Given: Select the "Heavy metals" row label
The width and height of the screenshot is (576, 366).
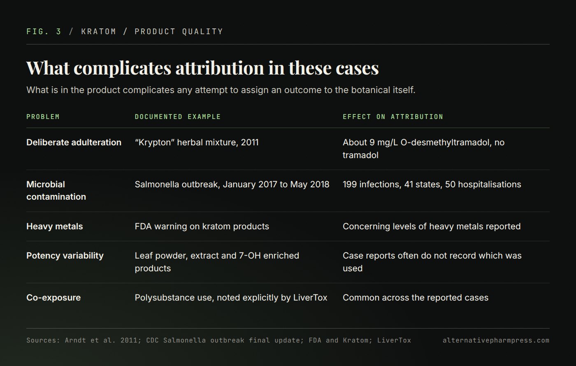Looking at the screenshot, I should click(x=54, y=226).
